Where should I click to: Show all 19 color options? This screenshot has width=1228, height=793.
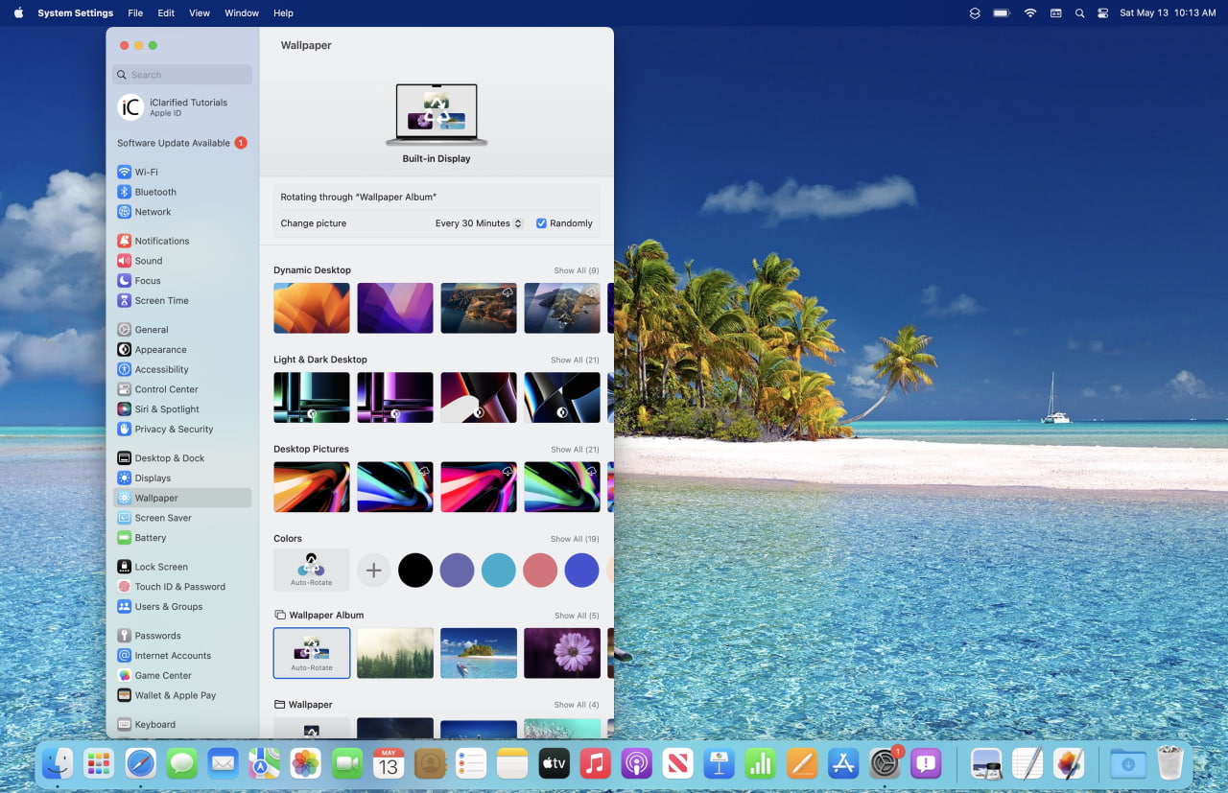576,539
